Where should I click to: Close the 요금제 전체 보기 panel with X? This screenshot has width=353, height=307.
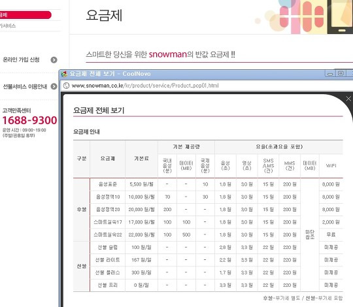coord(348,99)
